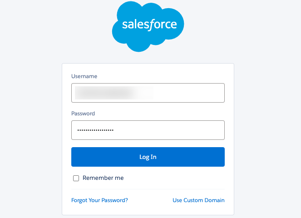Enable the Remember me checkbox
This screenshot has width=301, height=218.
coord(76,178)
